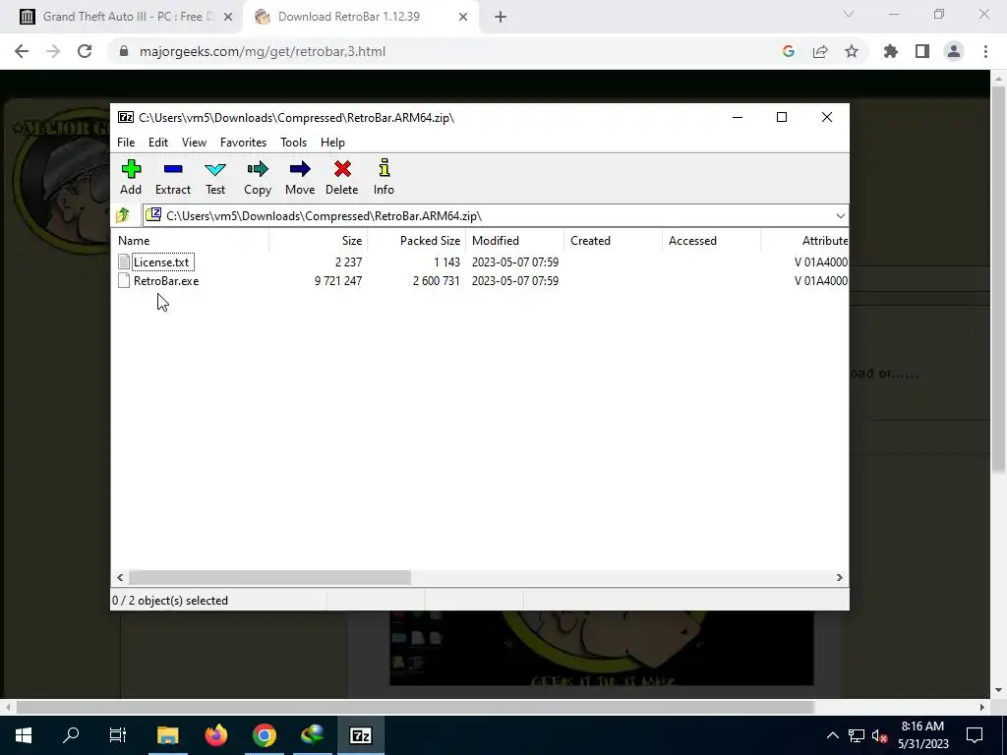Click the Google icon in address bar
Screen dimensions: 1007x755
(x=789, y=51)
